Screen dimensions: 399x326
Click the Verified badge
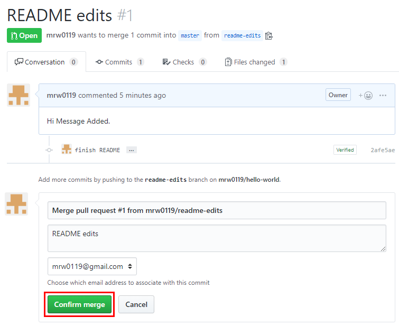pyautogui.click(x=345, y=150)
